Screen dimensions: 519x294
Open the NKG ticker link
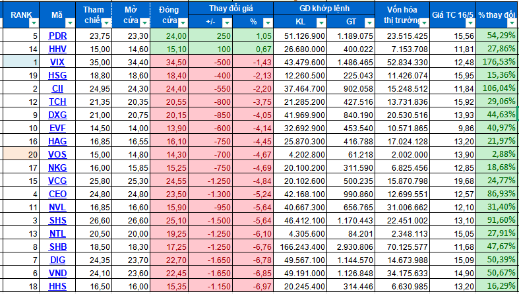(57, 167)
